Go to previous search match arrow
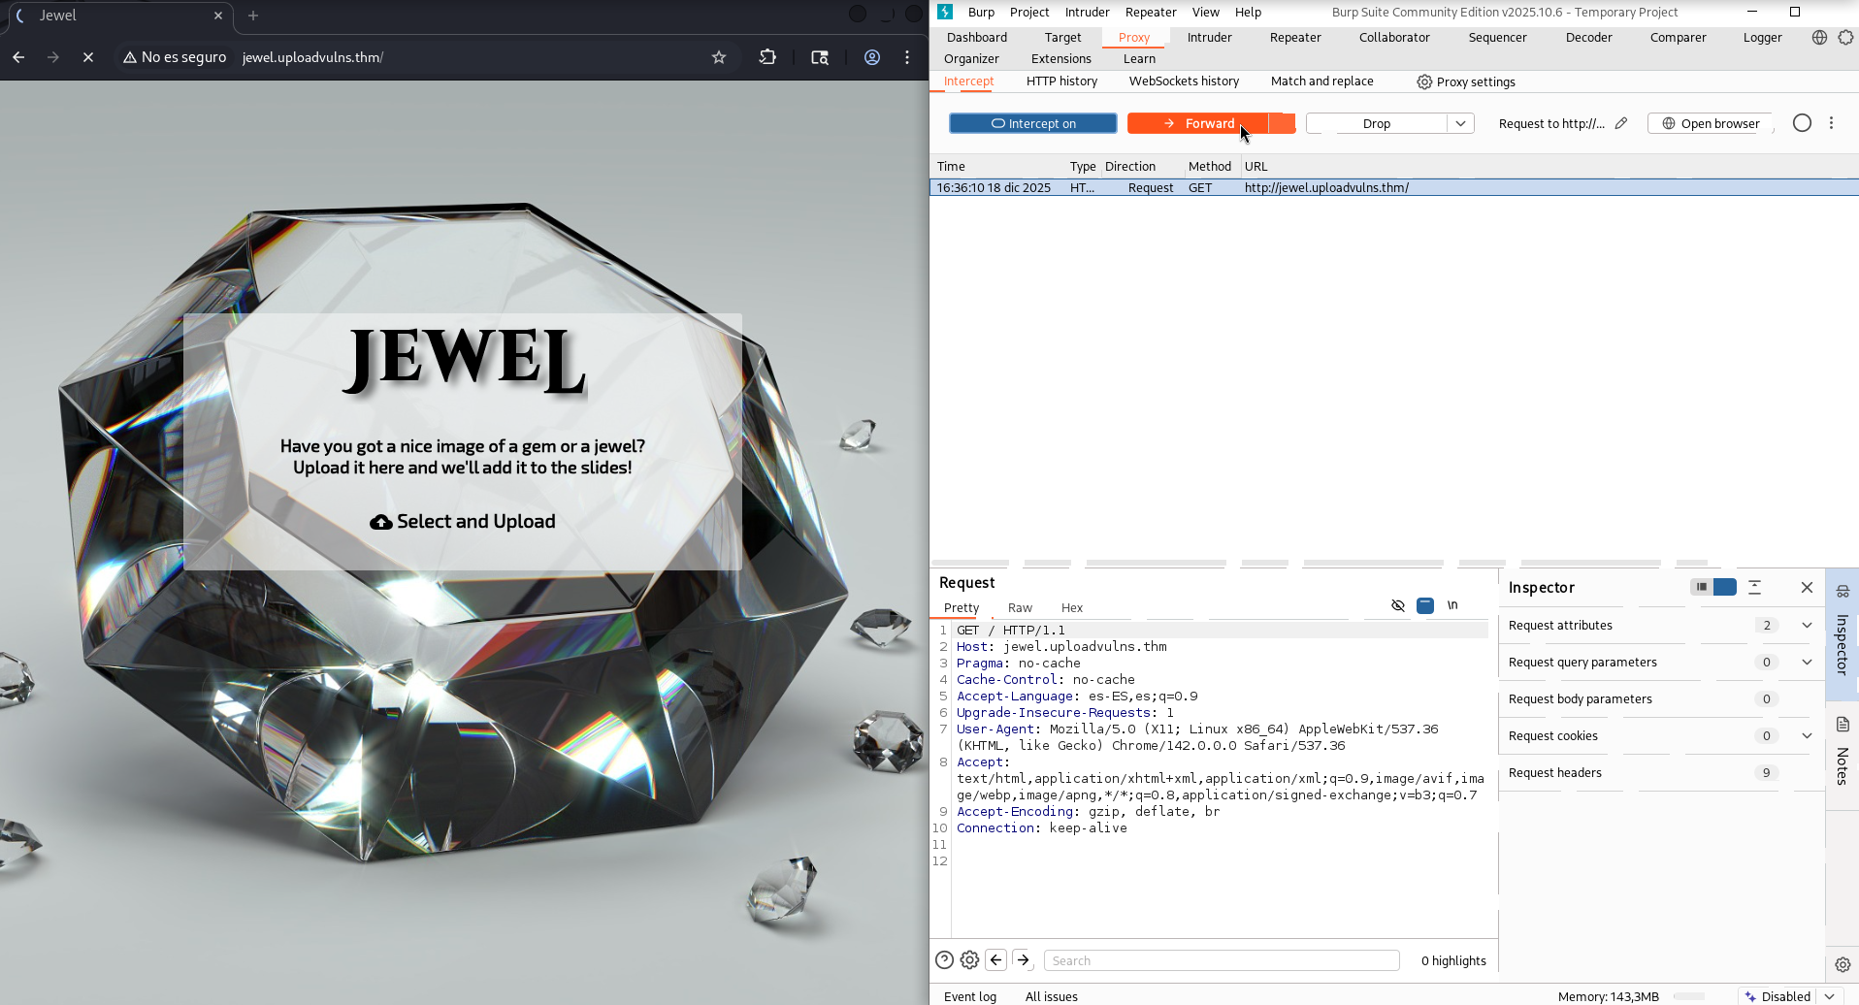The image size is (1859, 1005). click(996, 960)
